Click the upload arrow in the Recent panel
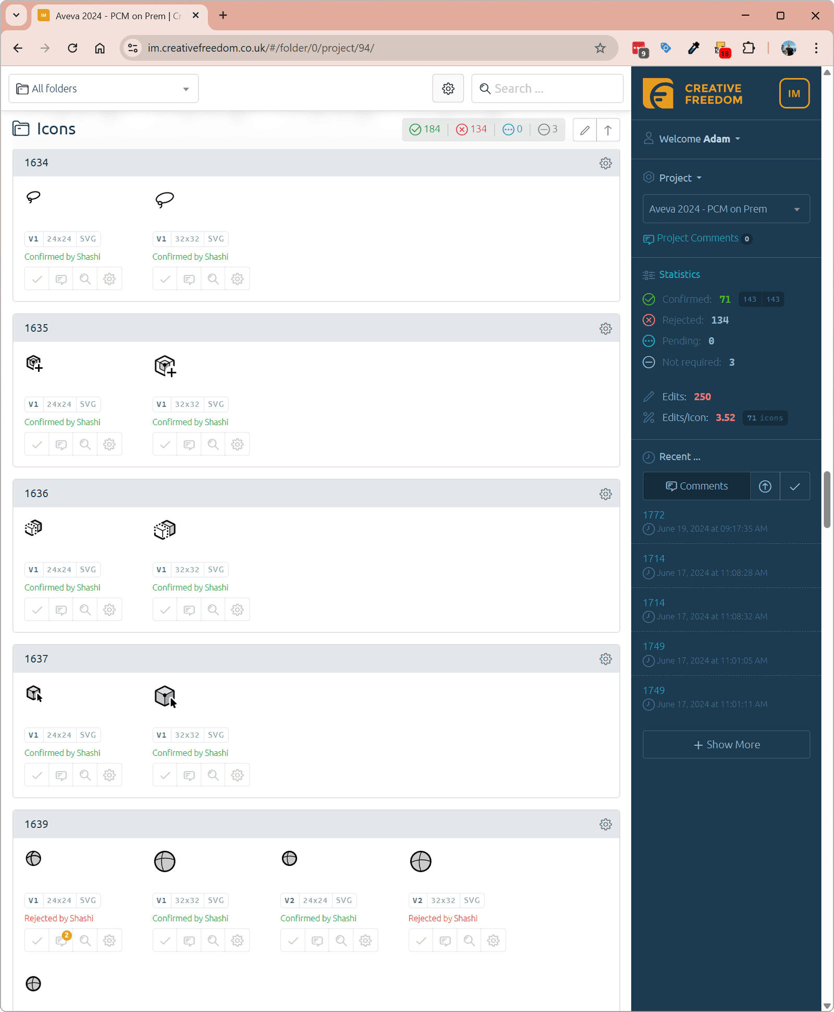This screenshot has height=1012, width=834. click(x=765, y=486)
